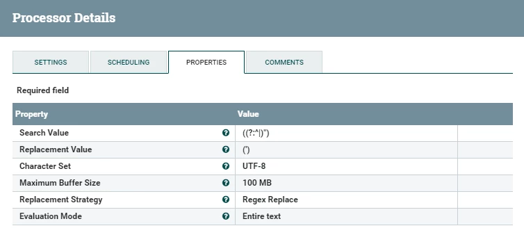Select the Search Value property name
524x251 pixels.
pyautogui.click(x=44, y=133)
